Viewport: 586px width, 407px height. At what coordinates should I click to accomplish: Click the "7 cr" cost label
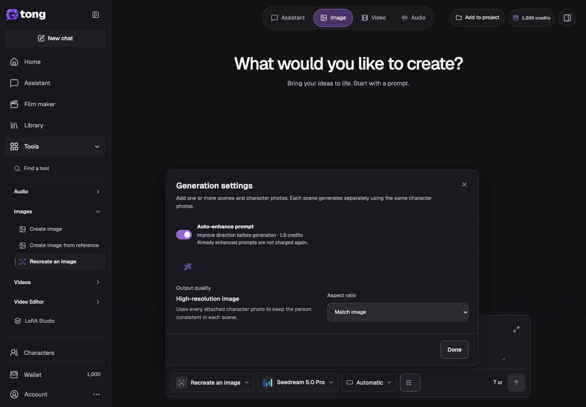click(498, 383)
